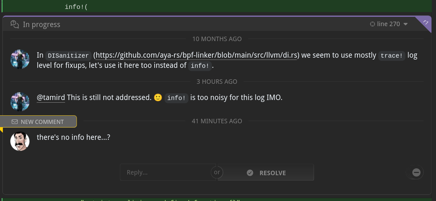436x201 pixels.
Task: Click the Reply input field
Action: tap(168, 172)
